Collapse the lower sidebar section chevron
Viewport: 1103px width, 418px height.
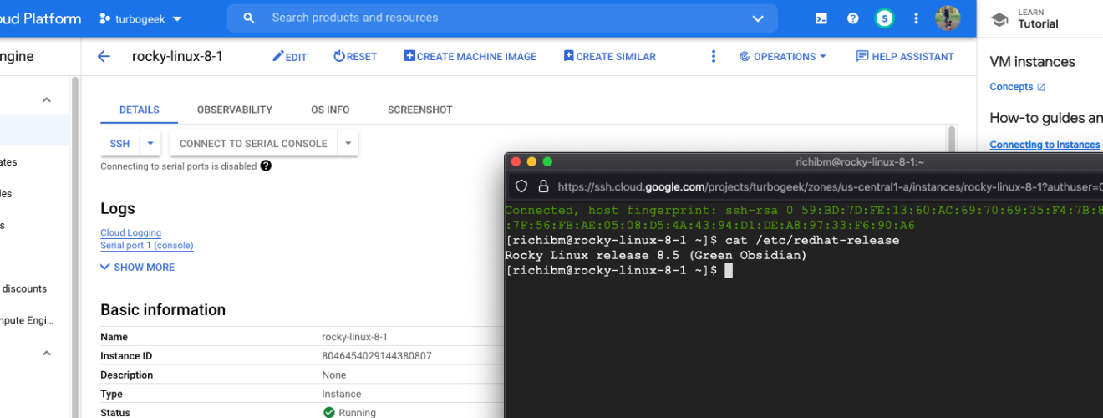coord(47,354)
